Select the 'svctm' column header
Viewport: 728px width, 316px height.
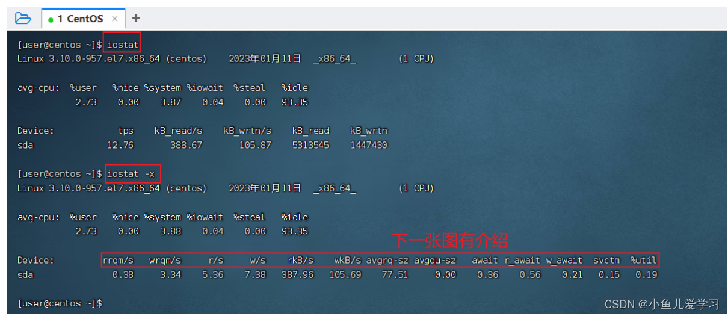[x=606, y=261]
